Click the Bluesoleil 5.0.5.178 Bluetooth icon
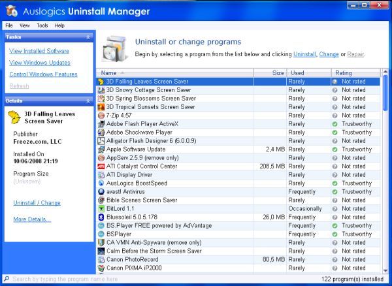The width and height of the screenshot is (392, 286). click(x=101, y=217)
